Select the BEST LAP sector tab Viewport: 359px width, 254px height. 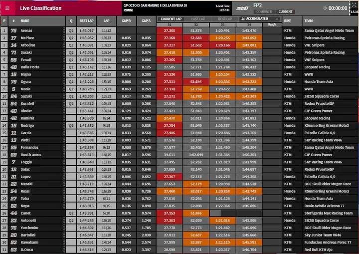[x=225, y=19]
